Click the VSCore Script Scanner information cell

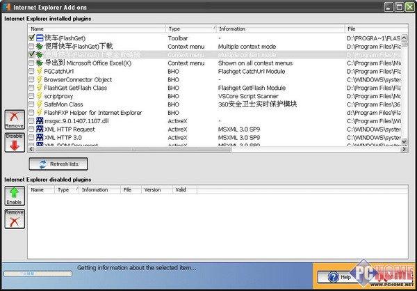tap(248, 96)
